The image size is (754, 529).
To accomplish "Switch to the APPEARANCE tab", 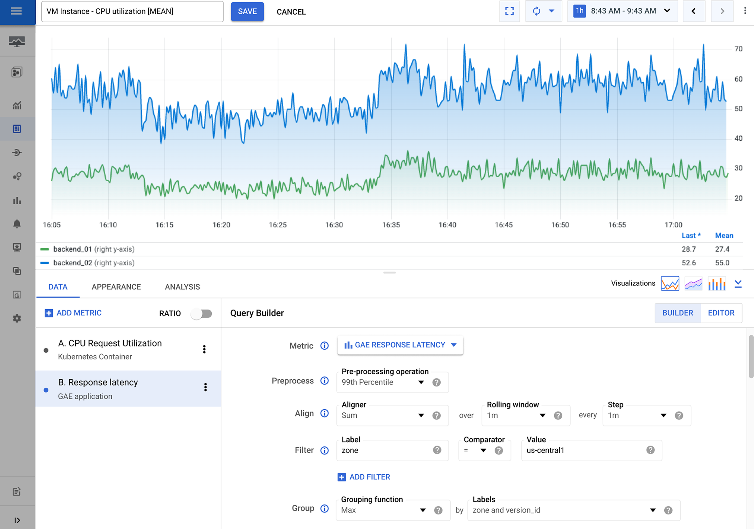I will coord(116,287).
